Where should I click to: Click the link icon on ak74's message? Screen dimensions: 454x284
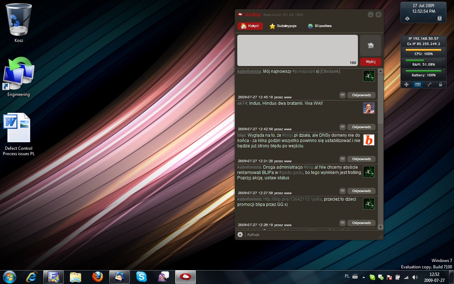tap(342, 127)
